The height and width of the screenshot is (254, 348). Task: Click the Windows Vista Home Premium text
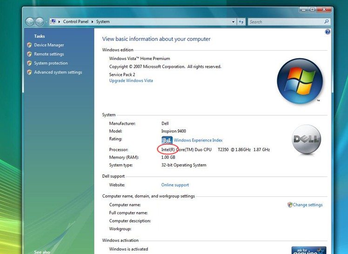tap(140, 59)
